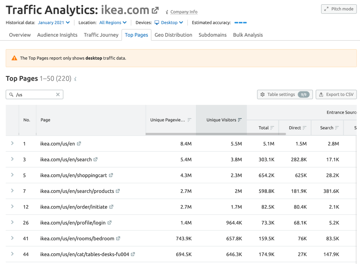360x264 pixels.
Task: Open external link for profile/login page
Action: (109, 222)
